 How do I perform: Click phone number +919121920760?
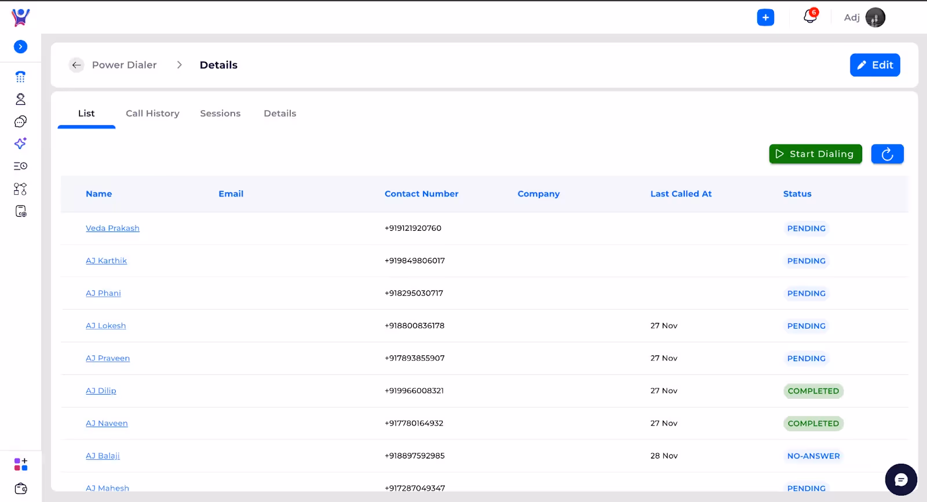tap(413, 228)
